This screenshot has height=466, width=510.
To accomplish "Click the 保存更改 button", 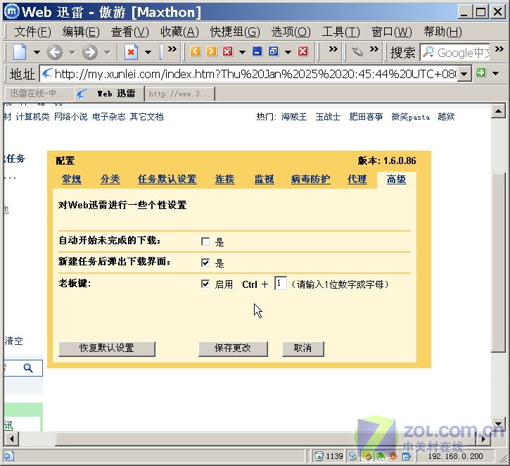I will pos(233,348).
